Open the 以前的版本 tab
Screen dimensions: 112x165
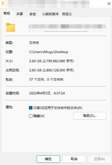pos(51,14)
